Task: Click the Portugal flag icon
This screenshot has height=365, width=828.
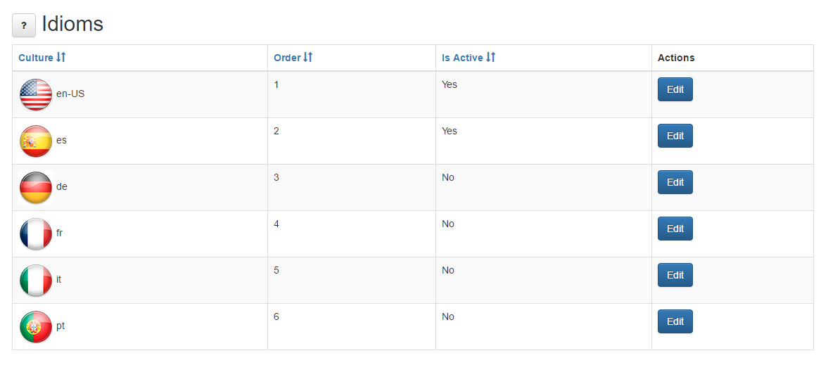Action: (36, 327)
